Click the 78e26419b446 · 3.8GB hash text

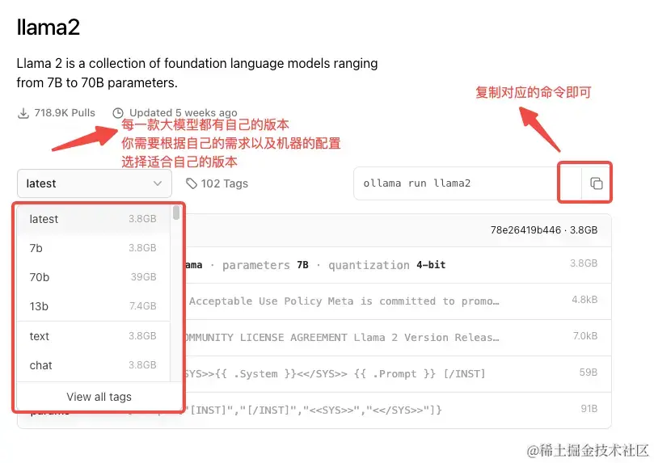coord(544,230)
